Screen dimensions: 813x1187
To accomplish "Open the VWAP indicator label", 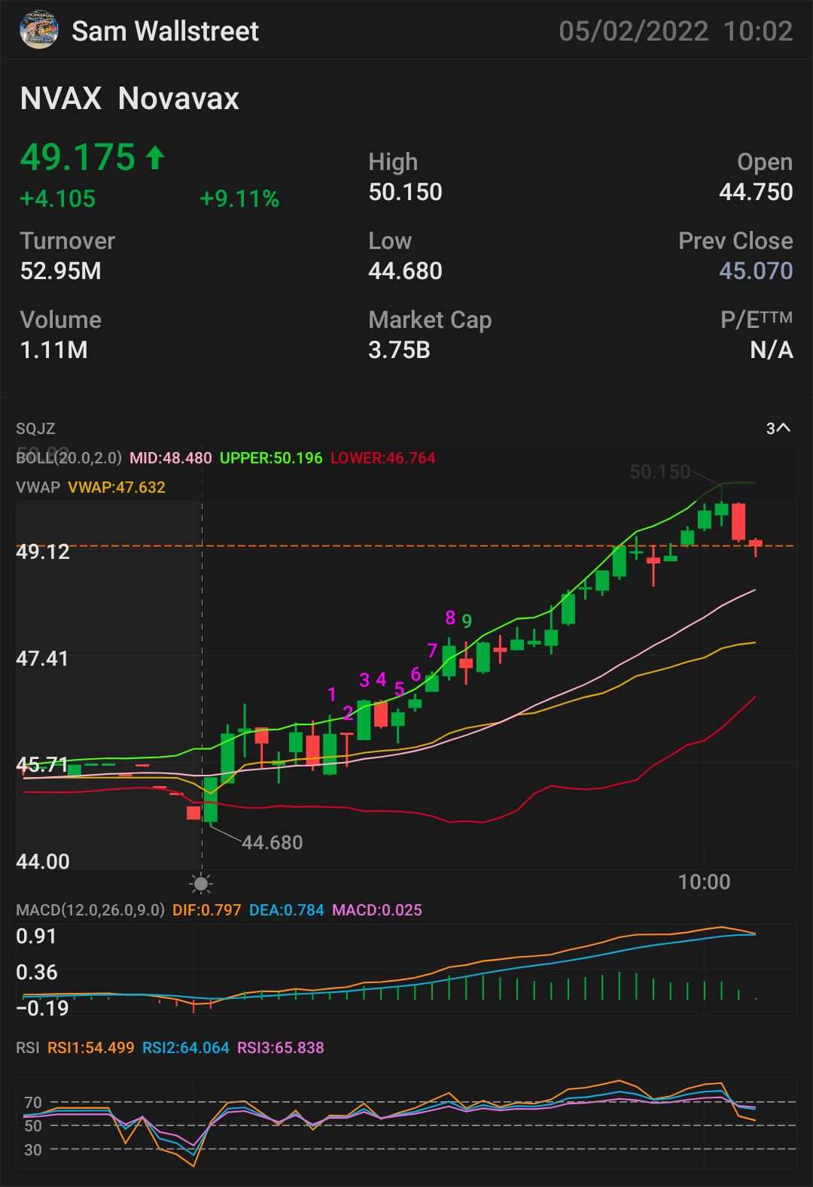I will (x=38, y=487).
